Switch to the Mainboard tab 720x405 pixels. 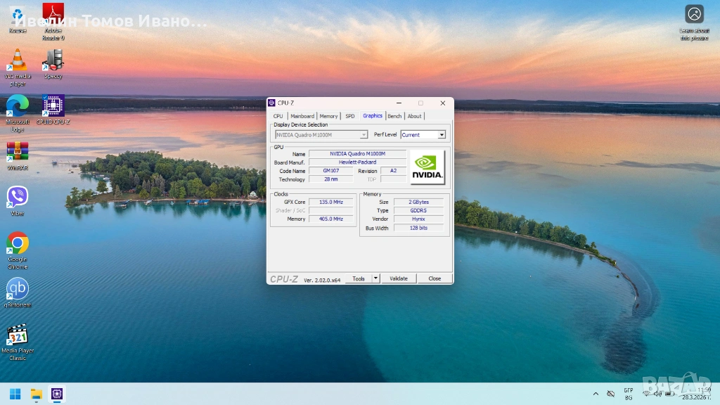(302, 116)
